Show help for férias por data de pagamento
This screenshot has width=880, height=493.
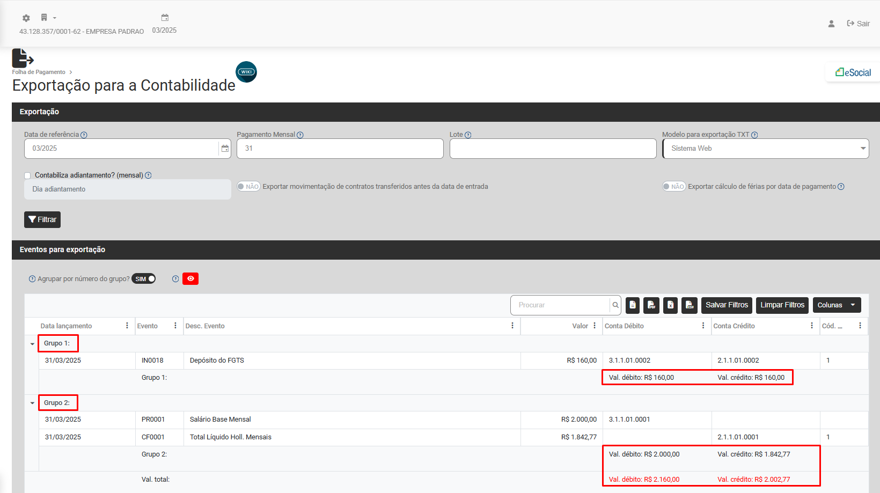click(x=841, y=187)
